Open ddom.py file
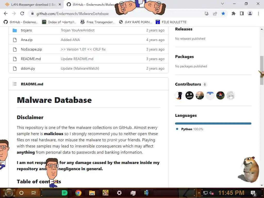264x198 pixels. click(28, 69)
